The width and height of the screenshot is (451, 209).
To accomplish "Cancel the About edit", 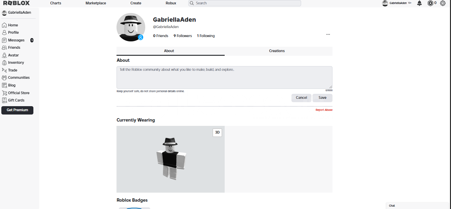I will tap(301, 98).
